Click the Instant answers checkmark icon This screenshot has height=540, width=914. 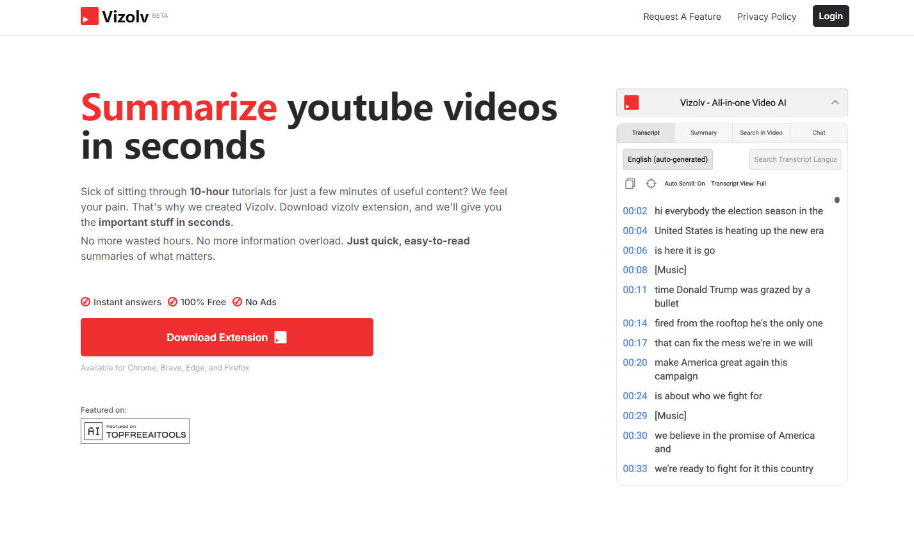pyautogui.click(x=85, y=302)
